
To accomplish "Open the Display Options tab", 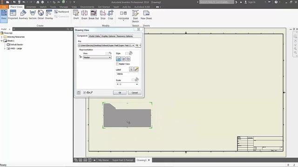I will [x=108, y=36].
